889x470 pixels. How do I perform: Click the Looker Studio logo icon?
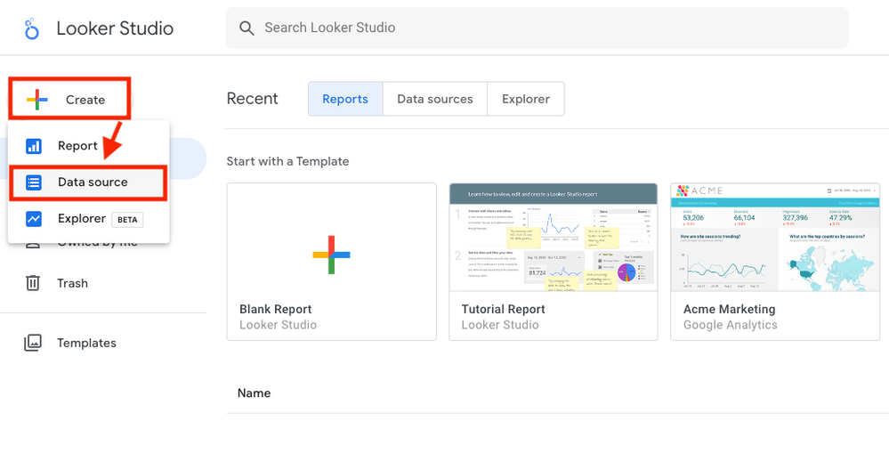click(32, 29)
